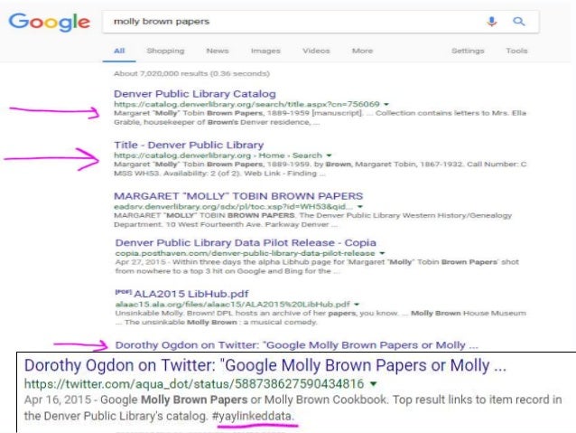The image size is (576, 433).
Task: Click 'Unsinkable Molly. Brown!' snippet text
Action: coord(164,313)
